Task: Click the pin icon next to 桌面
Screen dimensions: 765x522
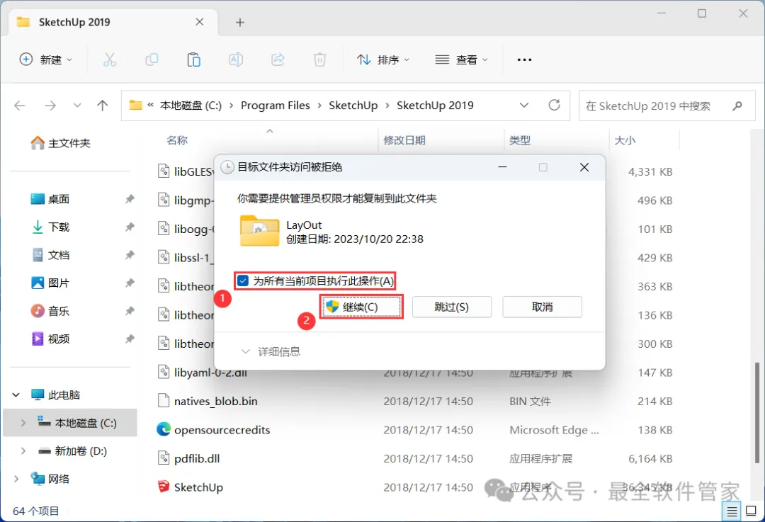Action: 130,199
